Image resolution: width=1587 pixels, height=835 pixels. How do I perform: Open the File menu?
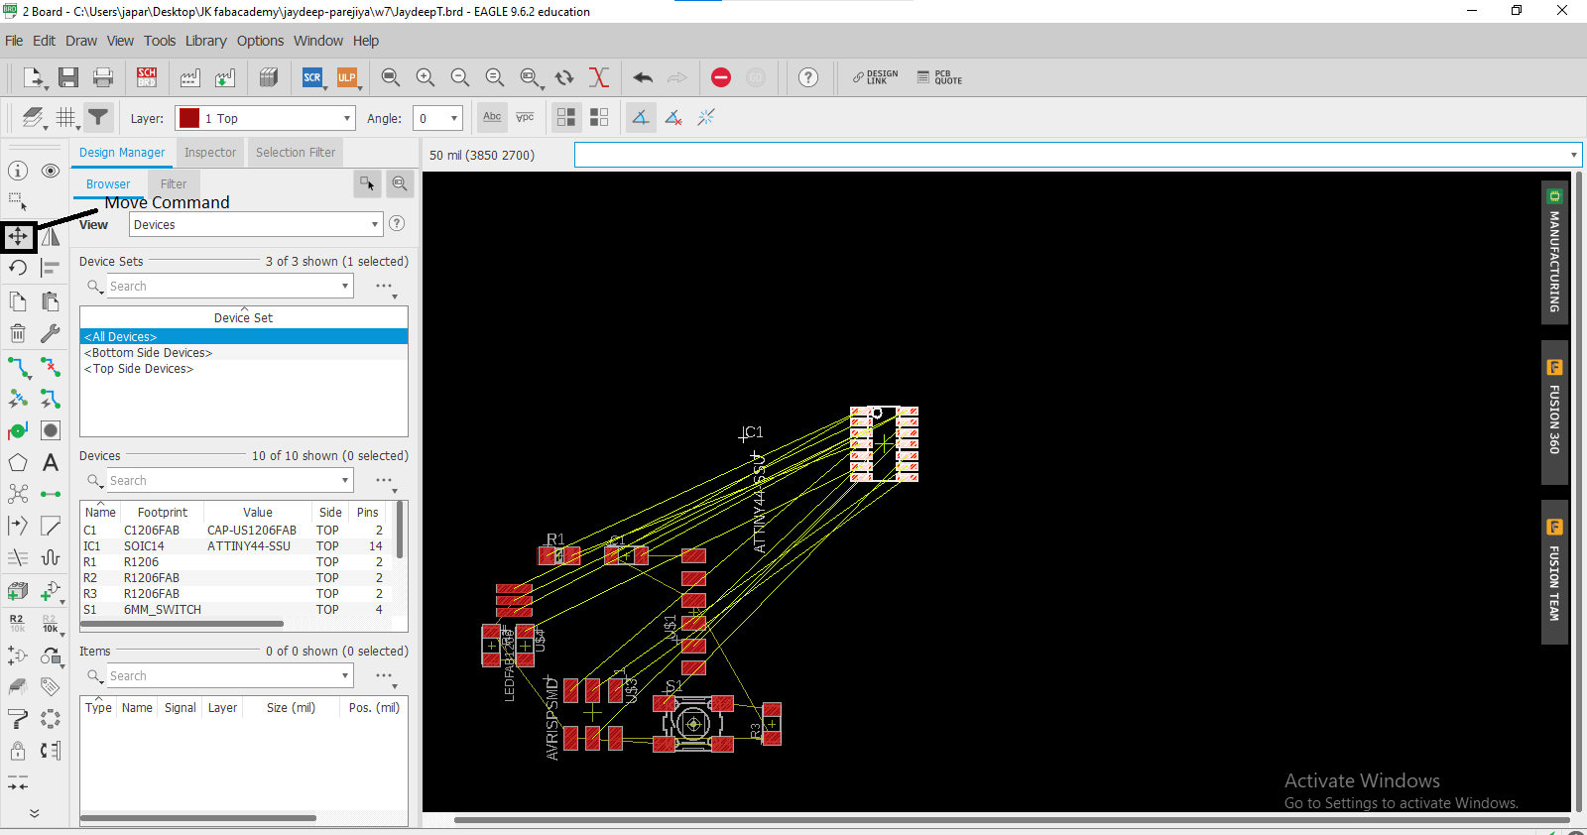14,41
